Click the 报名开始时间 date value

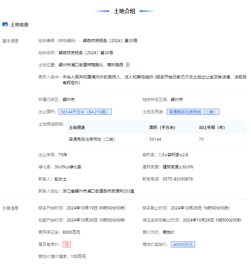coord(96,208)
